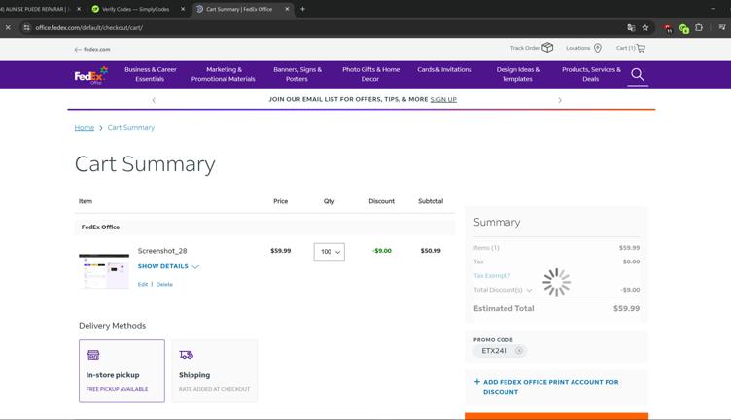Click the red extension icon in toolbar

pos(668,28)
